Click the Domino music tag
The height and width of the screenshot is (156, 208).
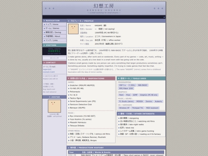[149, 101]
